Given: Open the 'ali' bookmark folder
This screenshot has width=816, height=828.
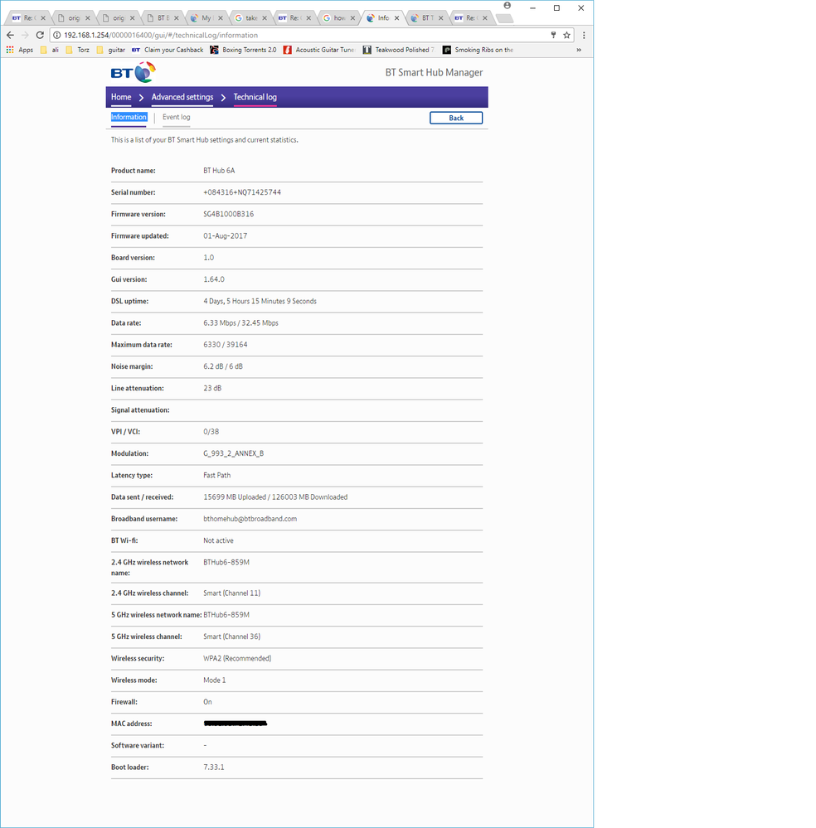Looking at the screenshot, I should click(x=49, y=50).
